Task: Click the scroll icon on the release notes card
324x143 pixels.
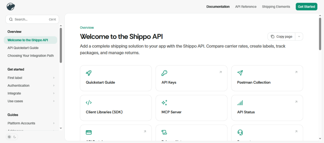Action: [164, 132]
